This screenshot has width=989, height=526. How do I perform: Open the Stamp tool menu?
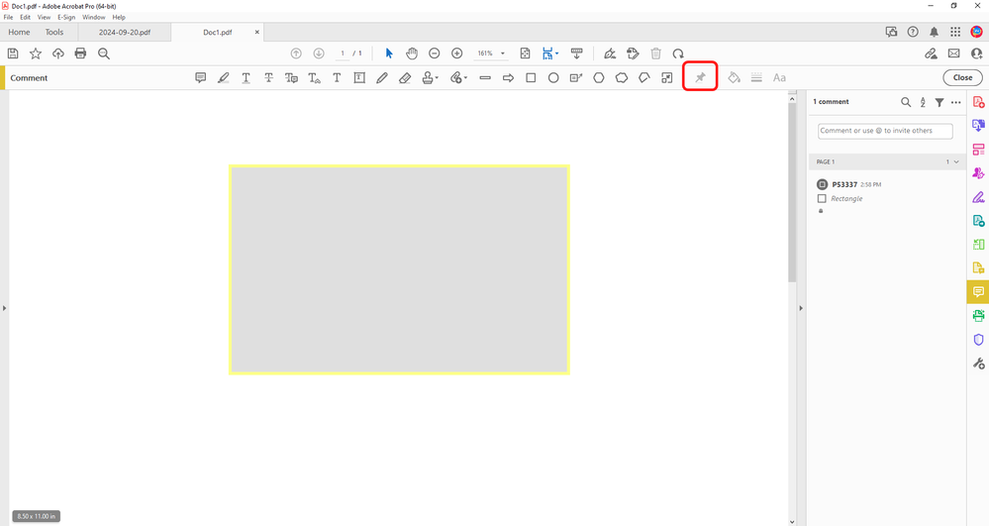click(431, 77)
